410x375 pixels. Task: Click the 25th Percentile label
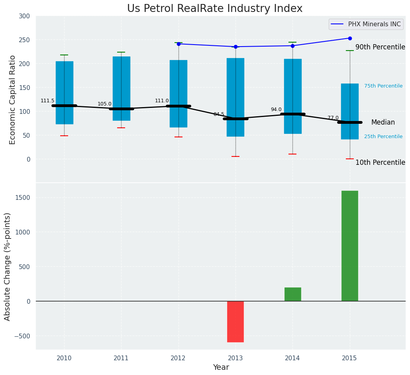(383, 137)
